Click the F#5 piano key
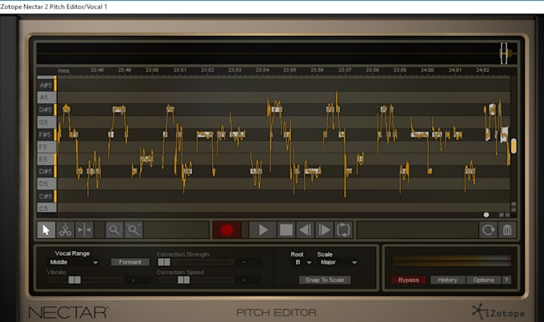The width and height of the screenshot is (544, 322). click(46, 134)
